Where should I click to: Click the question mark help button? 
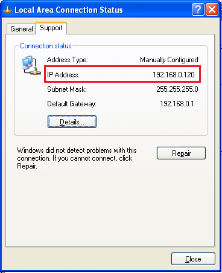198,10
